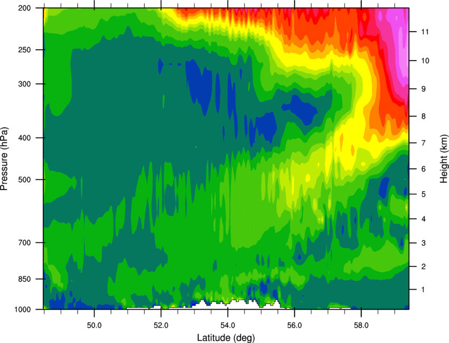Click the 6 km height label

coord(424,169)
